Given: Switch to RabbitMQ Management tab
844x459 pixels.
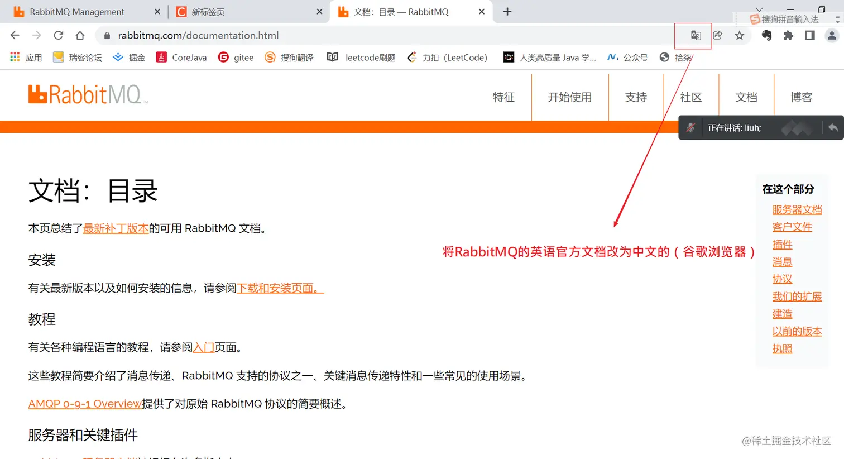Looking at the screenshot, I should click(x=76, y=12).
